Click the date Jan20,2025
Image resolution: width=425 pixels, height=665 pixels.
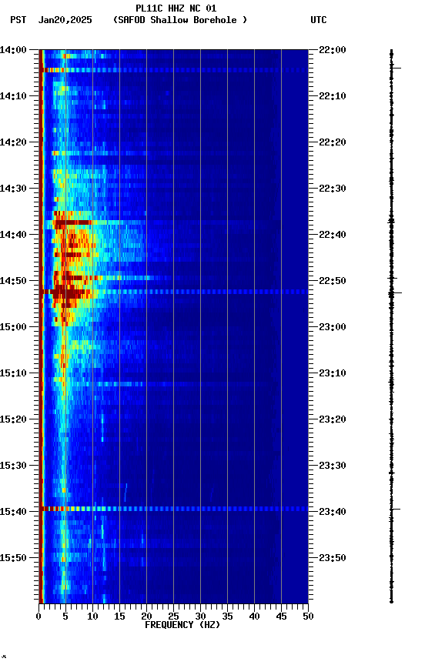pyautogui.click(x=65, y=20)
